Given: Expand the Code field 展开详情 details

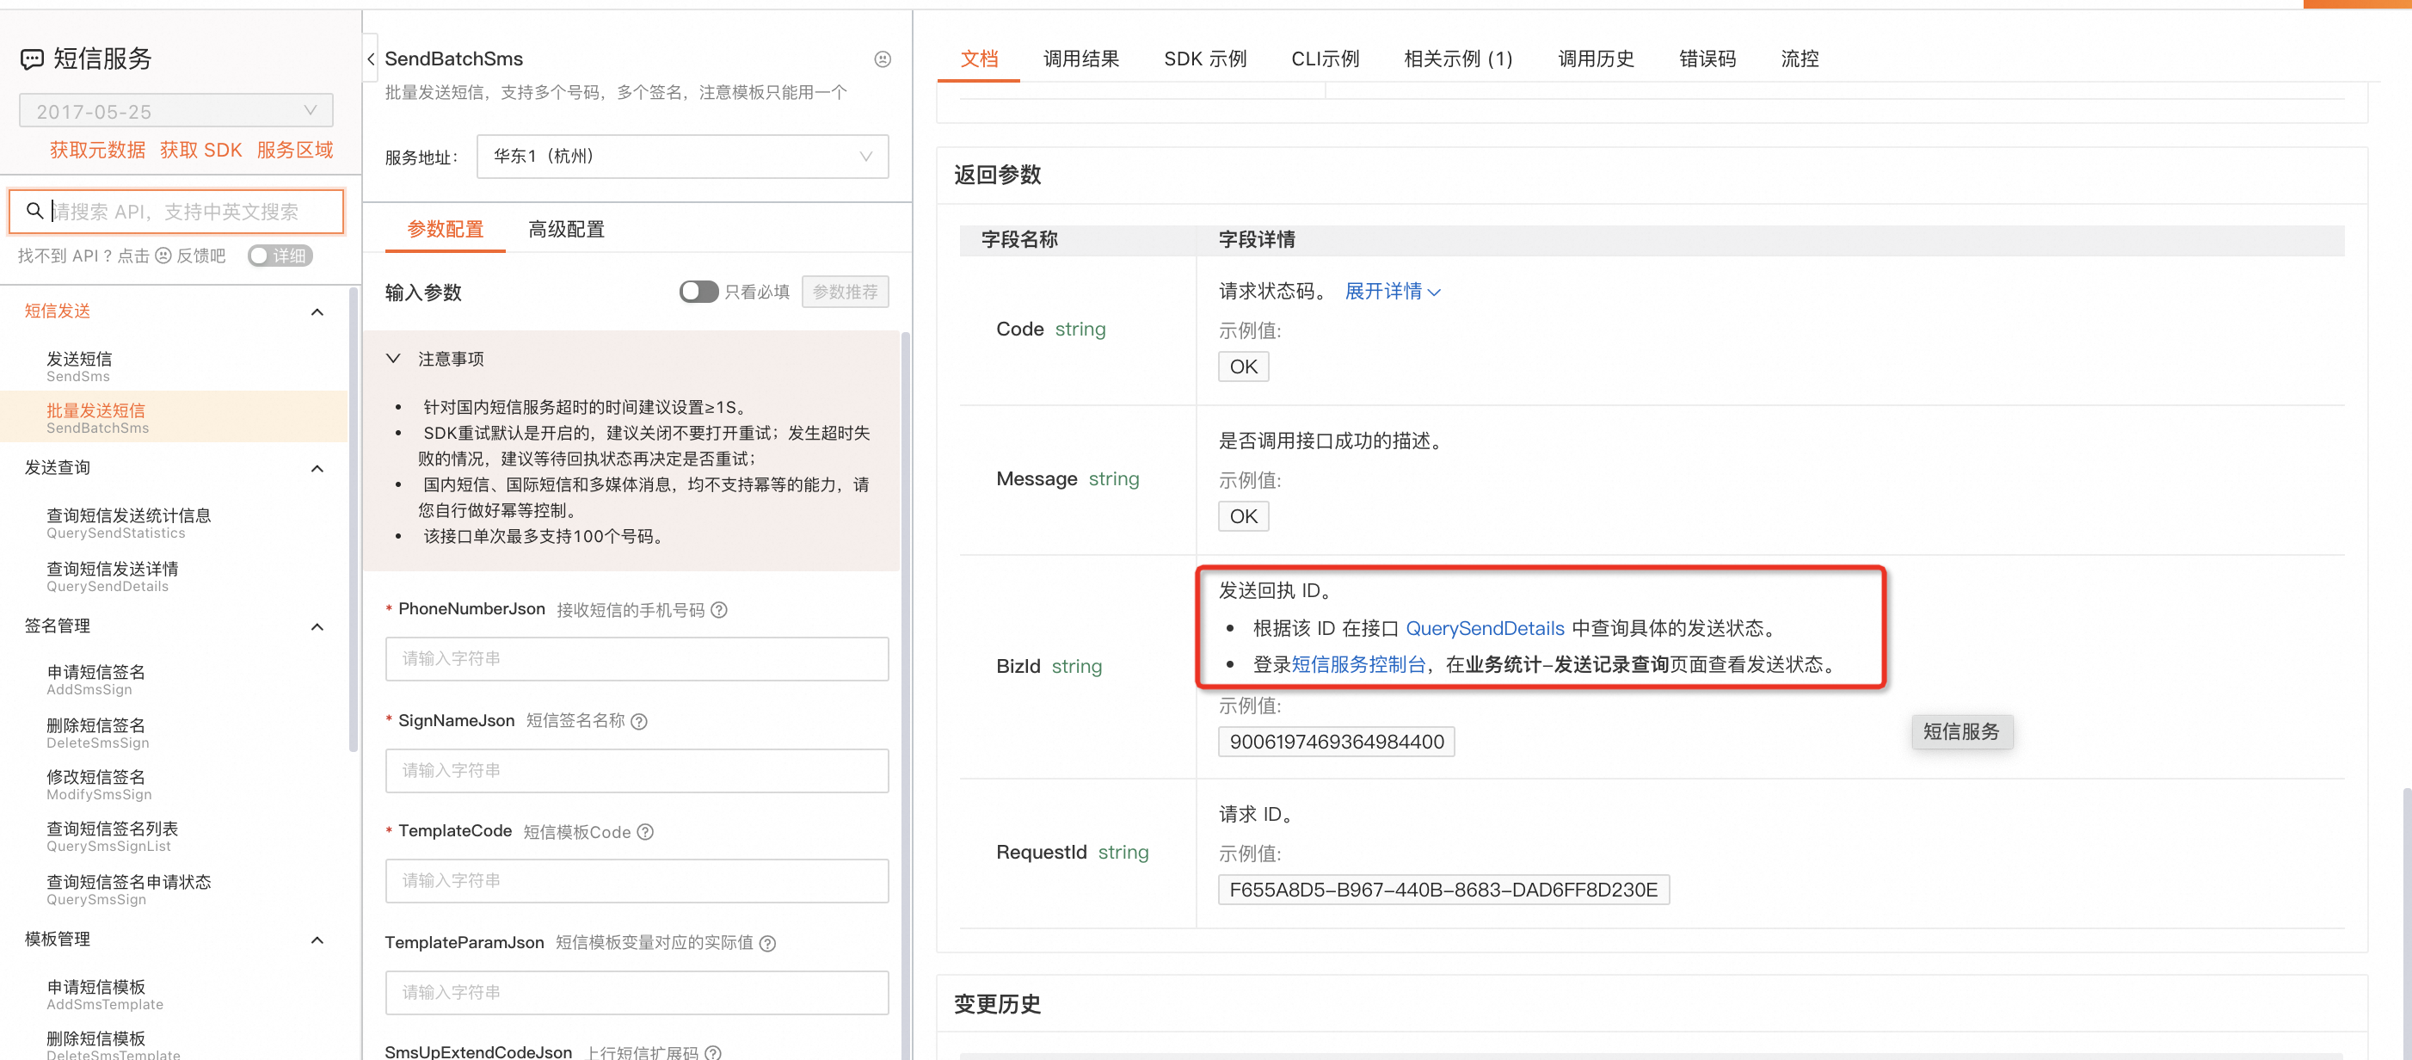Looking at the screenshot, I should [x=1393, y=291].
